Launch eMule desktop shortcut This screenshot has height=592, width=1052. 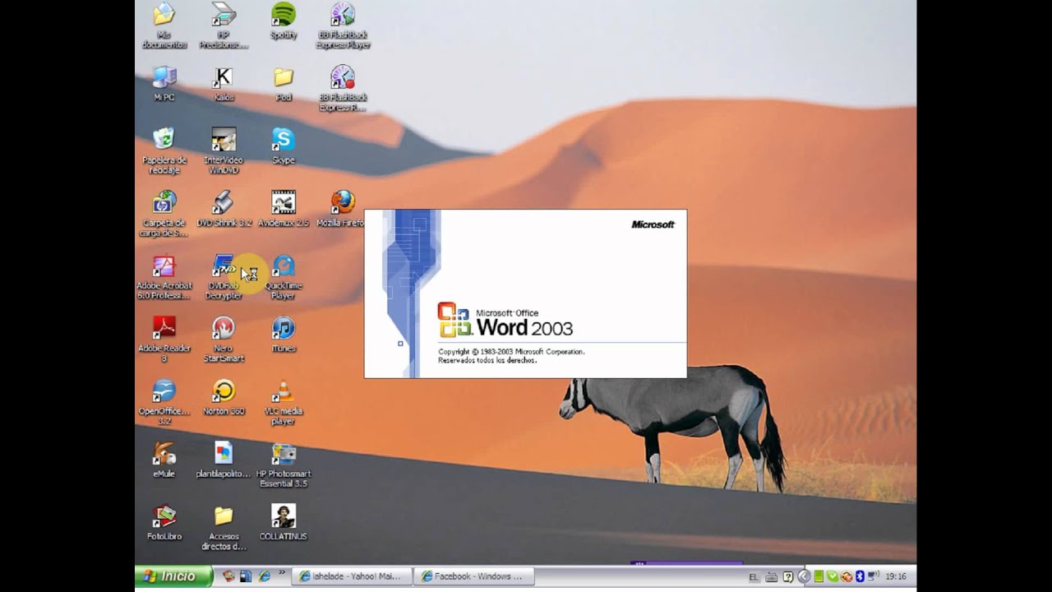164,460
